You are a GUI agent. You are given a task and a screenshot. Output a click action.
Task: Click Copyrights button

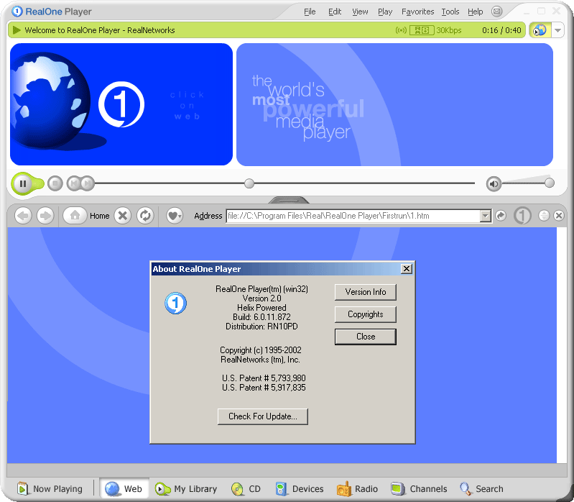[366, 314]
